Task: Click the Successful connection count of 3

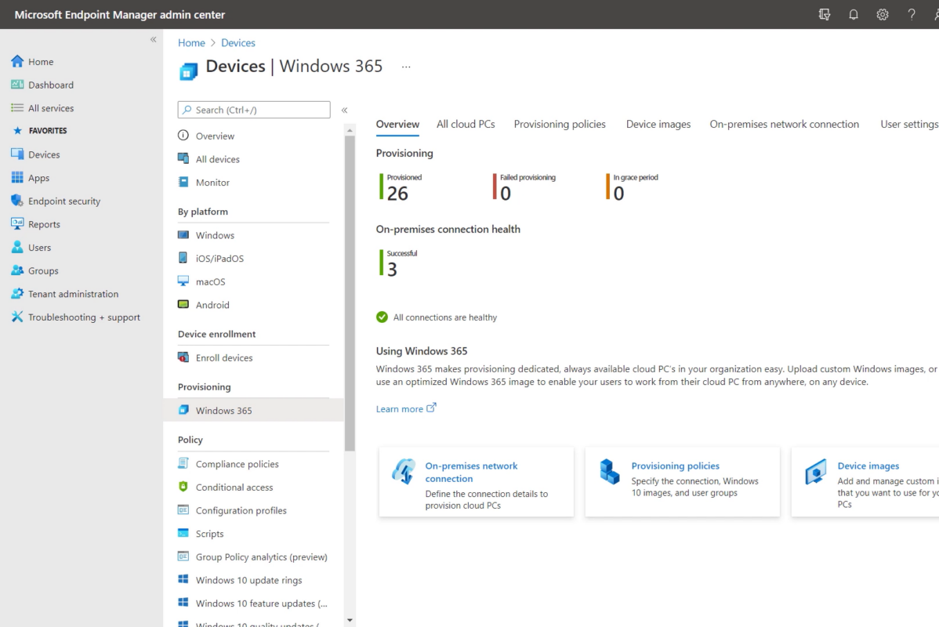Action: [392, 270]
